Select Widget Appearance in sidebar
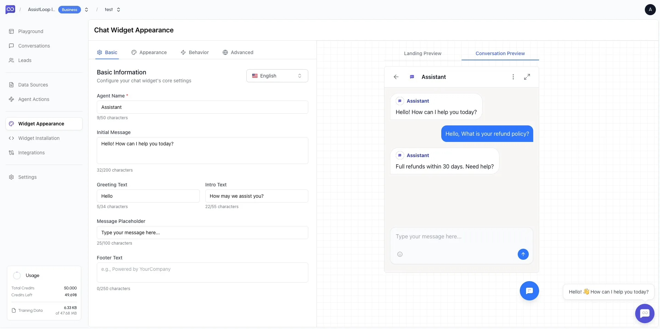Image resolution: width=660 pixels, height=329 pixels. [x=44, y=124]
